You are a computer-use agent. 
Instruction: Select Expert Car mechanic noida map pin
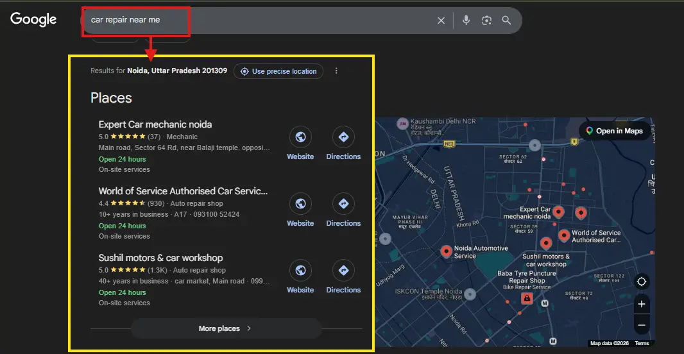558,212
